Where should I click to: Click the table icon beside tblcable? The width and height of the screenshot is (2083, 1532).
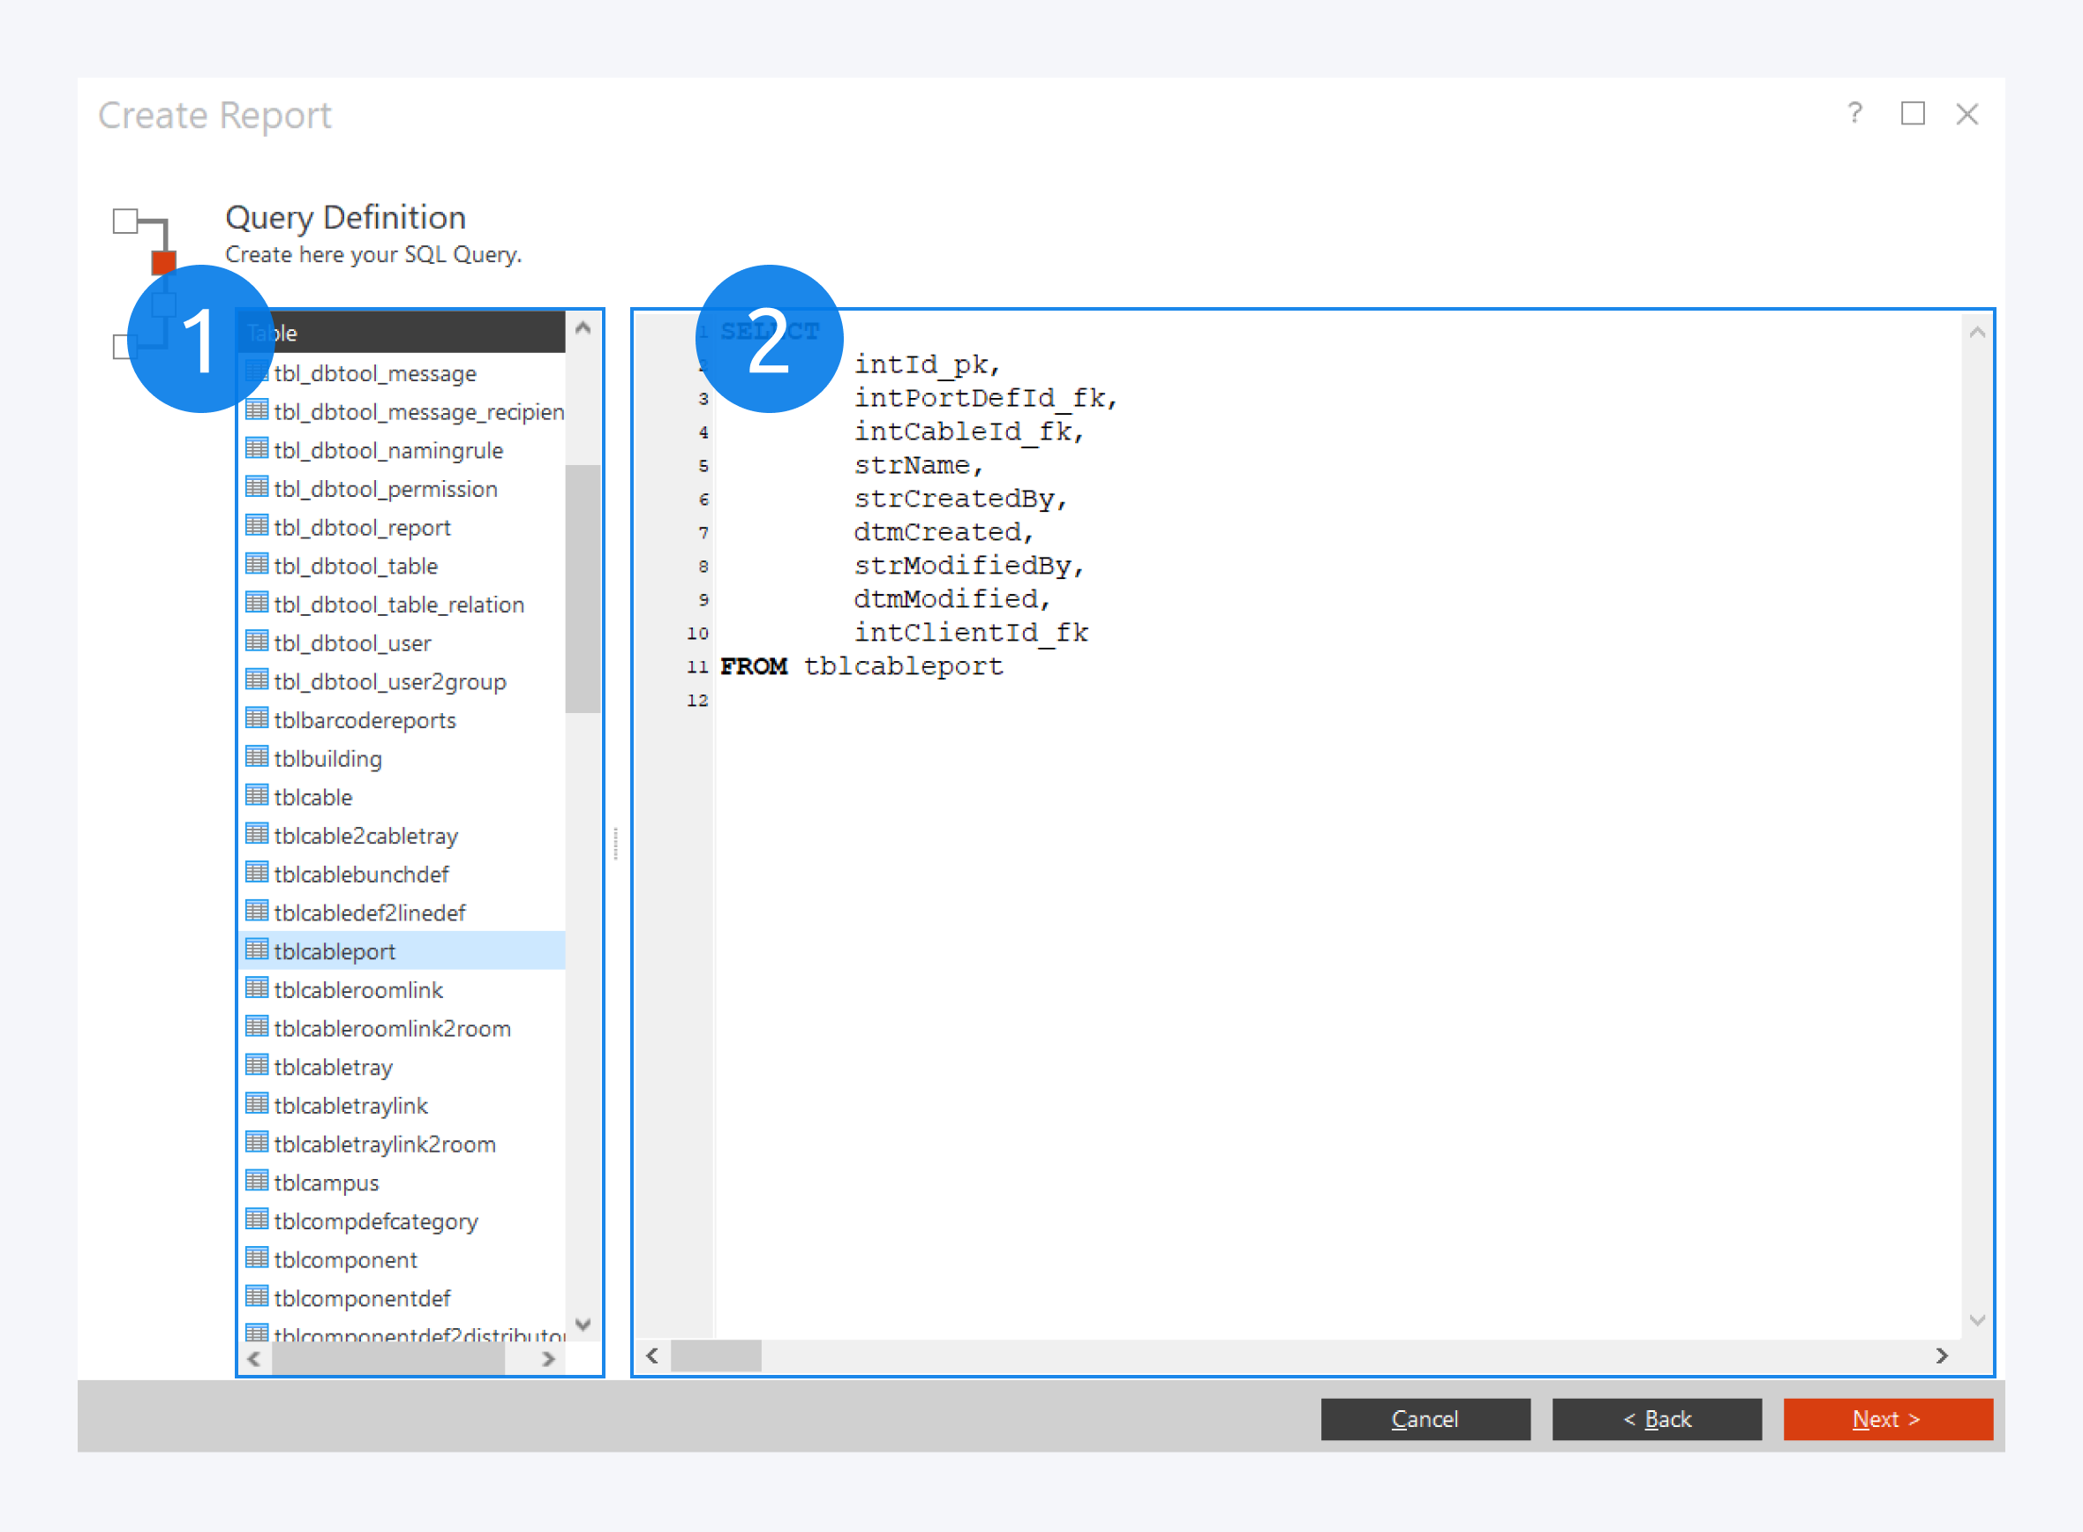[257, 796]
